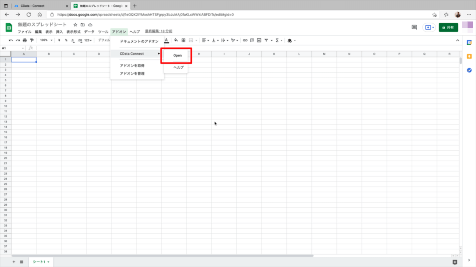Open the ファイル menu

point(25,32)
